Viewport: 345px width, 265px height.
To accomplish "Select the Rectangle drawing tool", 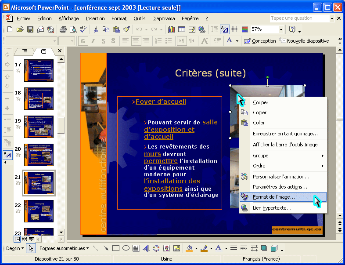I will pos(116,248).
